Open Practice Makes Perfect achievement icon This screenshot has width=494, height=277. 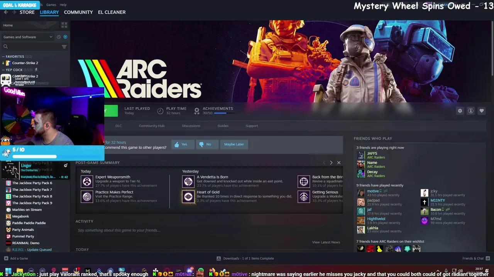tap(87, 197)
